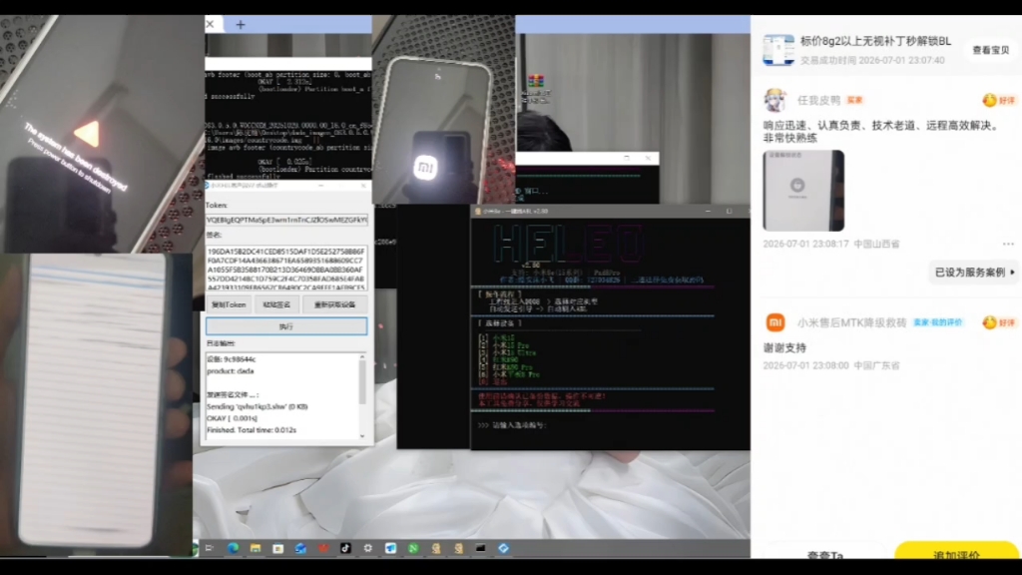Click the 好评 badge on seller review

(998, 322)
